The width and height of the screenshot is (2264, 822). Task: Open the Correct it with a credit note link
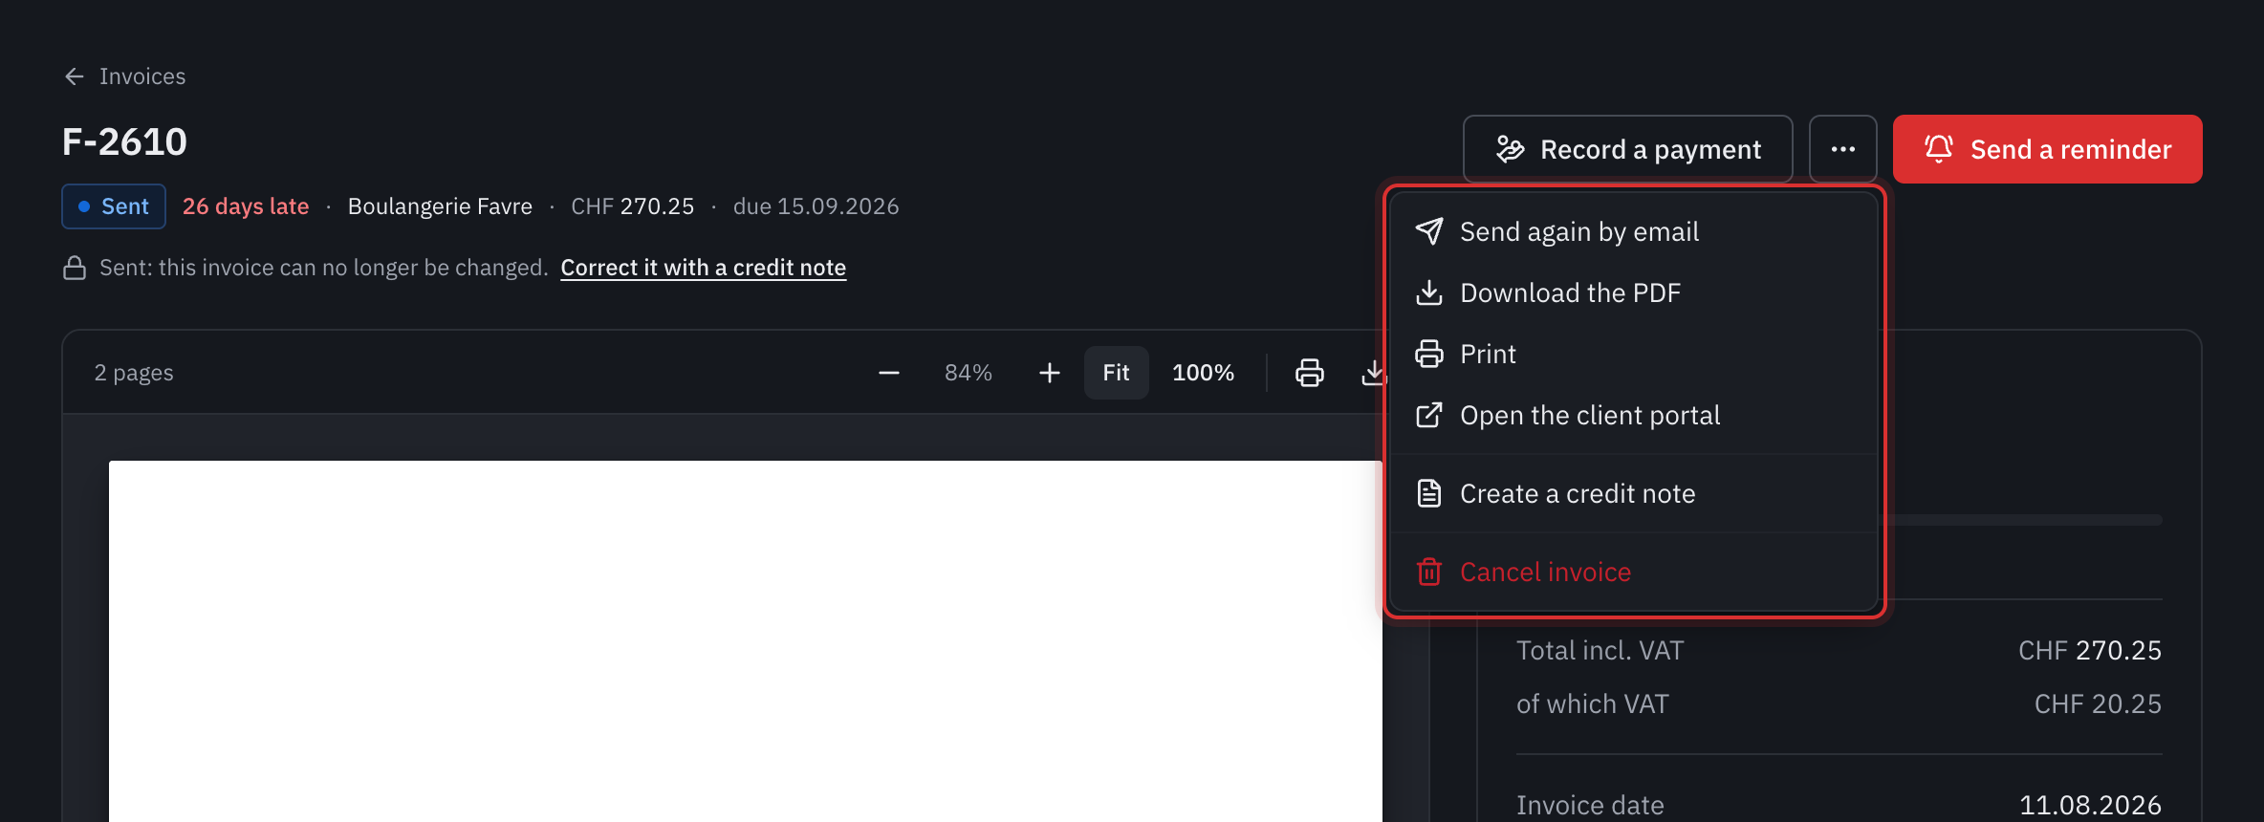point(703,268)
